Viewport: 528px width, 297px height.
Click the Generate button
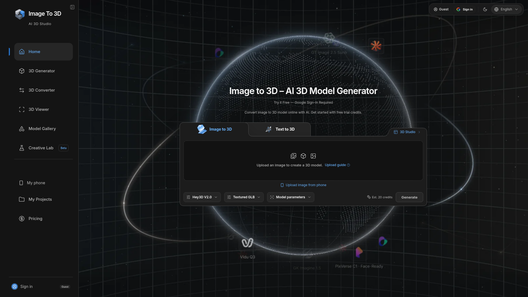(x=409, y=197)
